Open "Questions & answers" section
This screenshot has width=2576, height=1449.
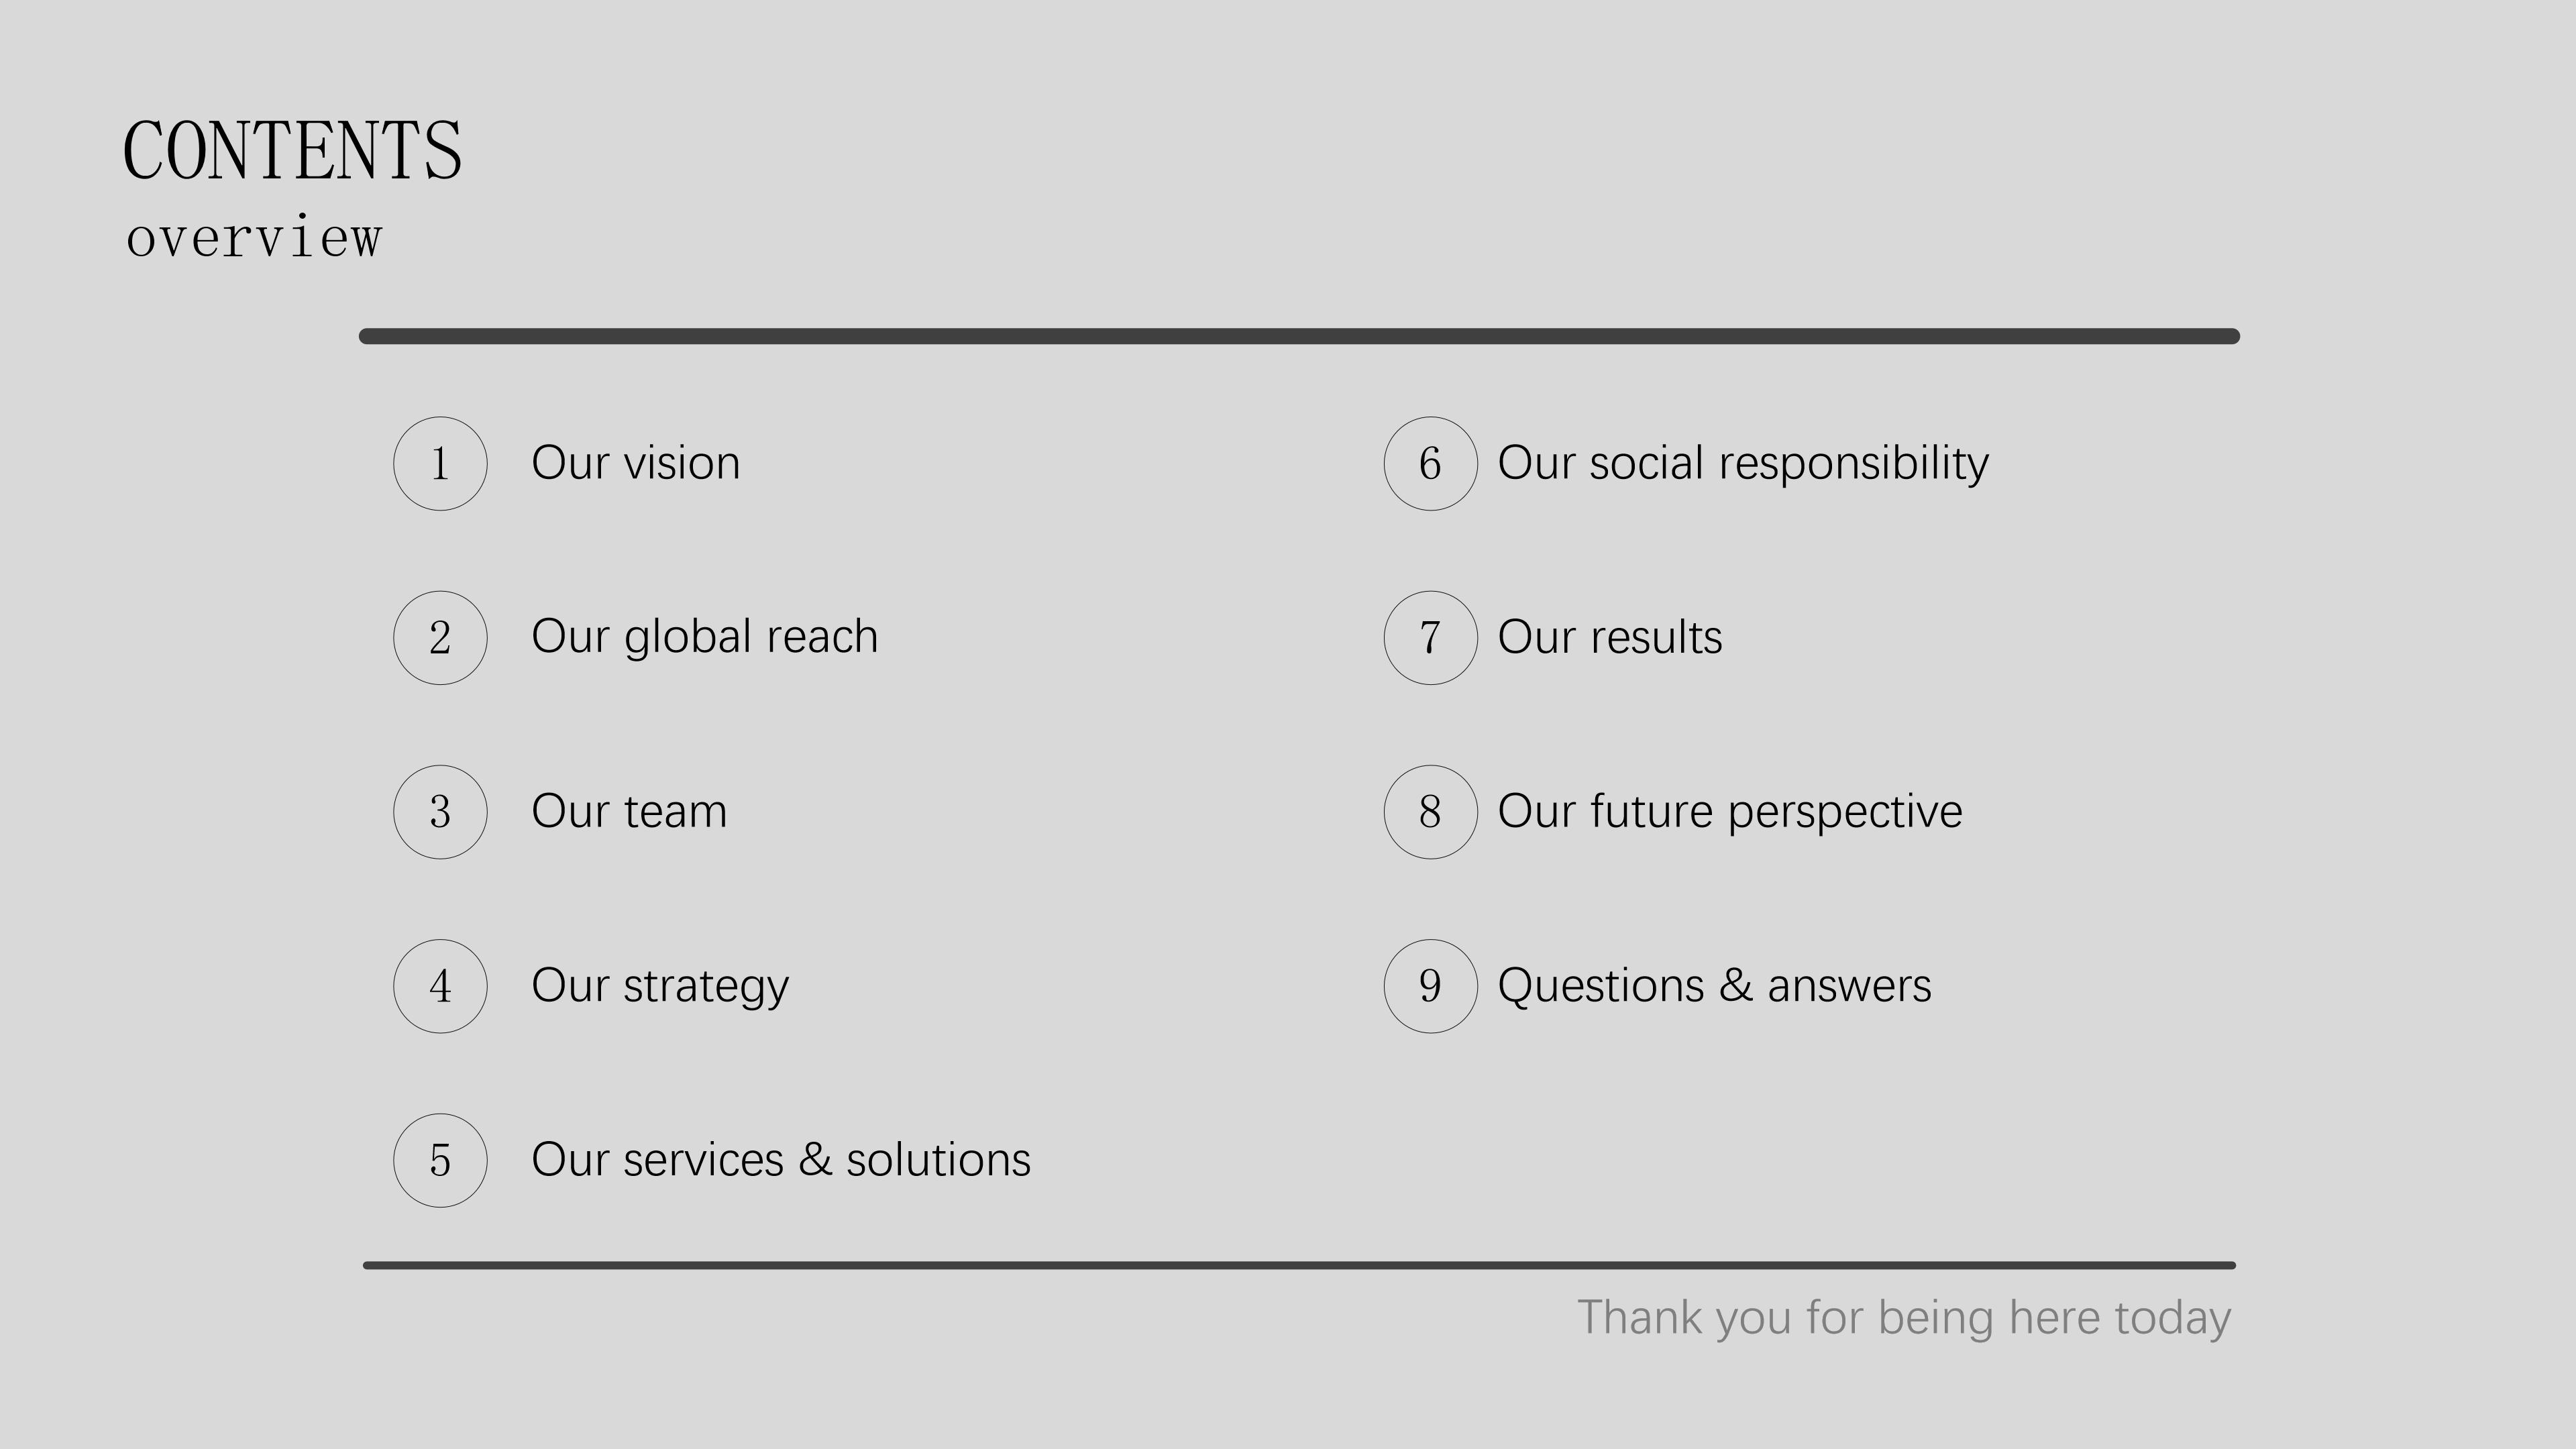[x=1714, y=986]
